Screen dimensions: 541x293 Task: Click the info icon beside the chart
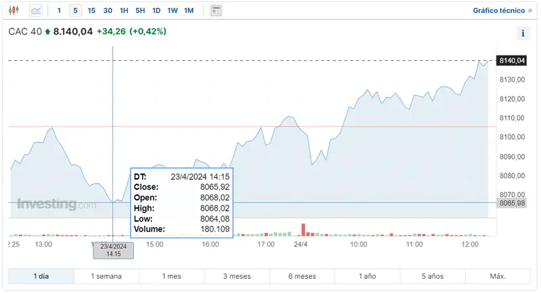[523, 34]
